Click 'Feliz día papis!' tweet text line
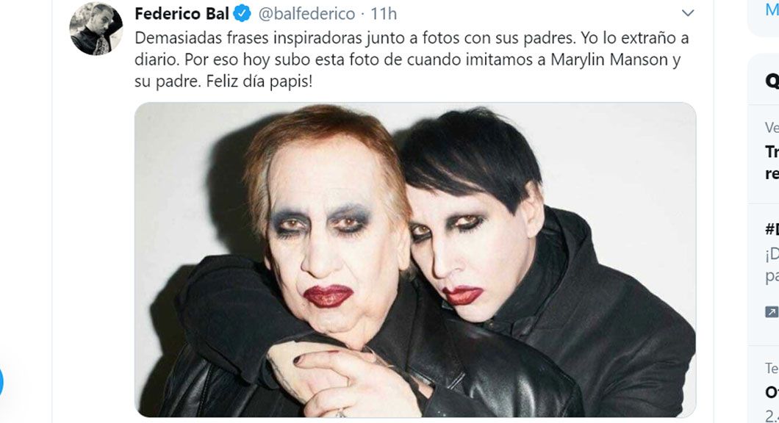The image size is (779, 423). [x=259, y=81]
